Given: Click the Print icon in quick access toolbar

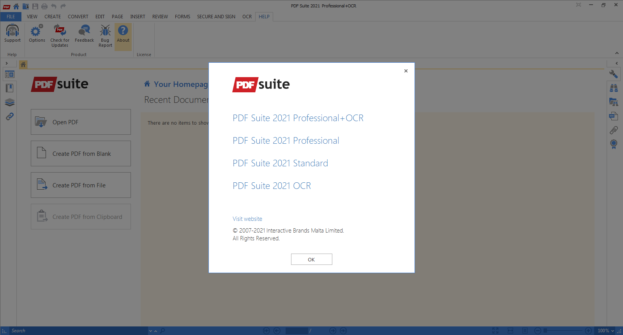Looking at the screenshot, I should [44, 6].
